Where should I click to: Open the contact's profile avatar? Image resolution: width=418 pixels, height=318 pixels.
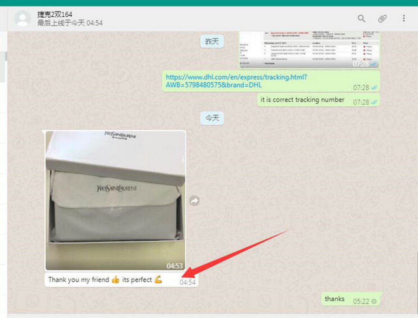point(23,19)
